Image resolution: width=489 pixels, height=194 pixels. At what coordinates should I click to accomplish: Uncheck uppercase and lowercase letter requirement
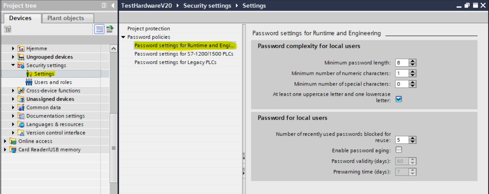pos(399,99)
